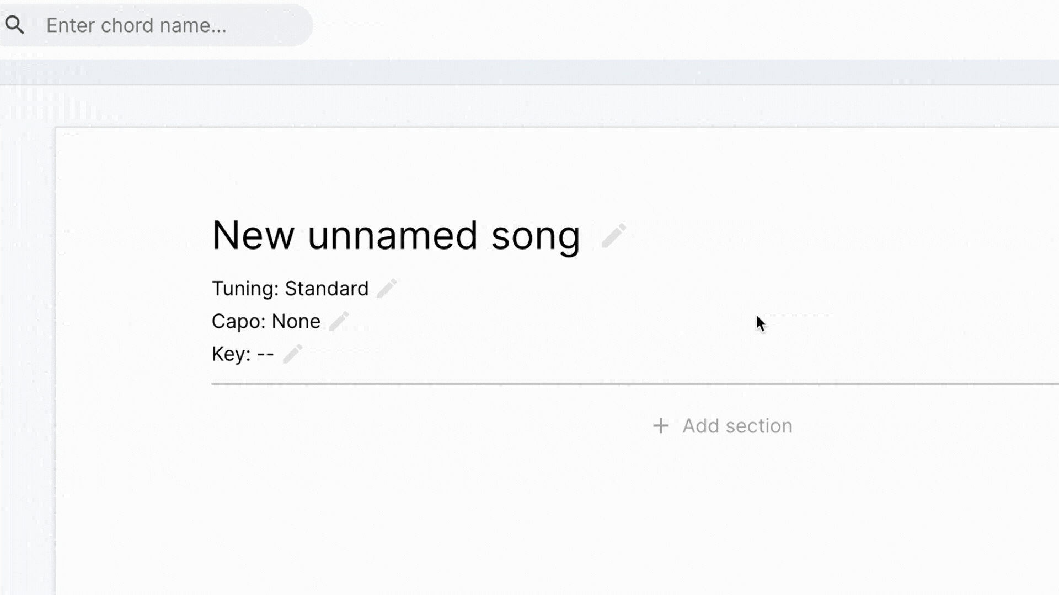The height and width of the screenshot is (595, 1059).
Task: Change Capo using its pencil icon
Action: point(339,321)
